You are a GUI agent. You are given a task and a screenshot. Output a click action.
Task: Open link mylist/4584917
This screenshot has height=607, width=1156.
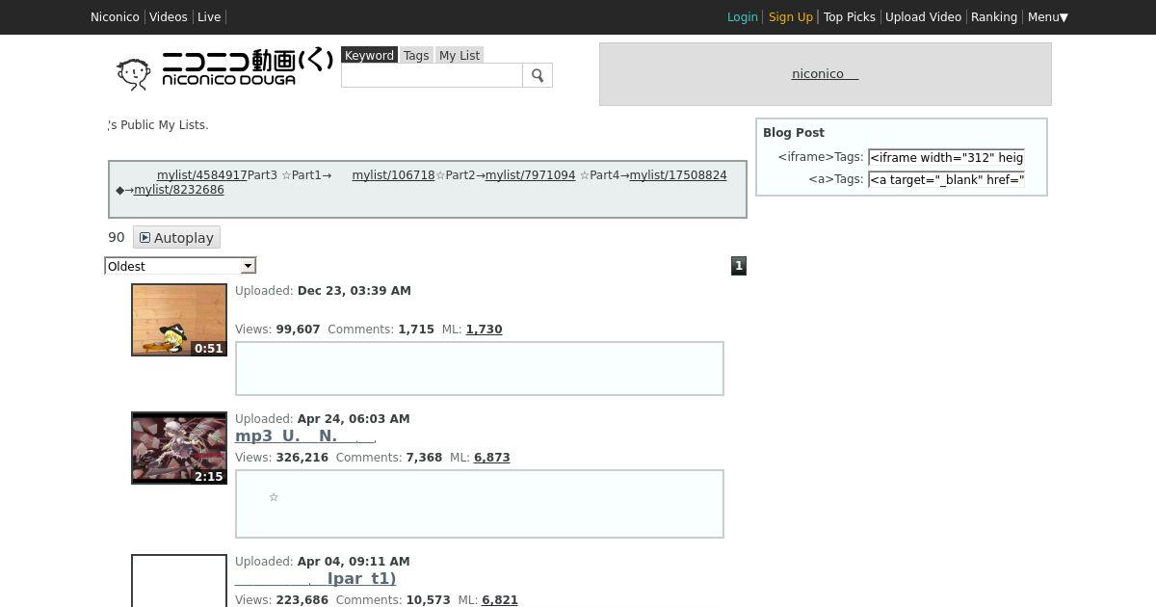202,175
